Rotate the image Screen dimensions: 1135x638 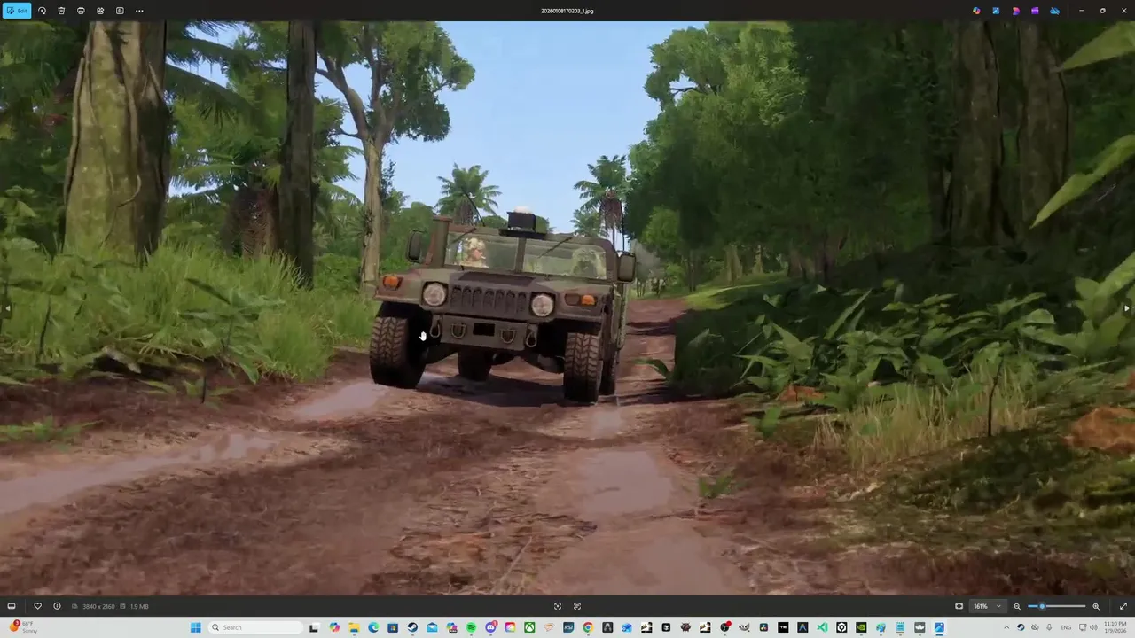point(42,11)
